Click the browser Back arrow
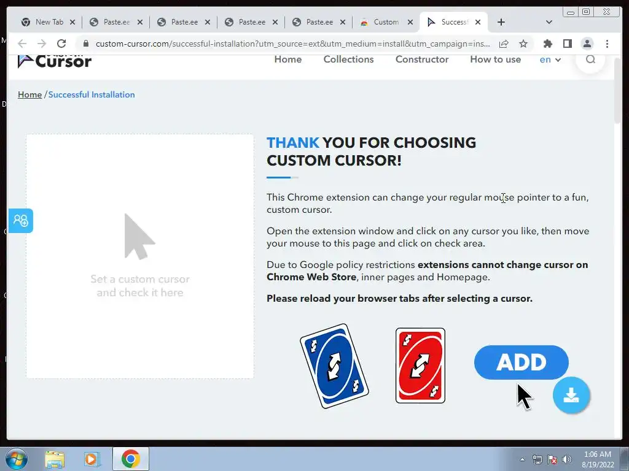The width and height of the screenshot is (629, 471). tap(23, 44)
